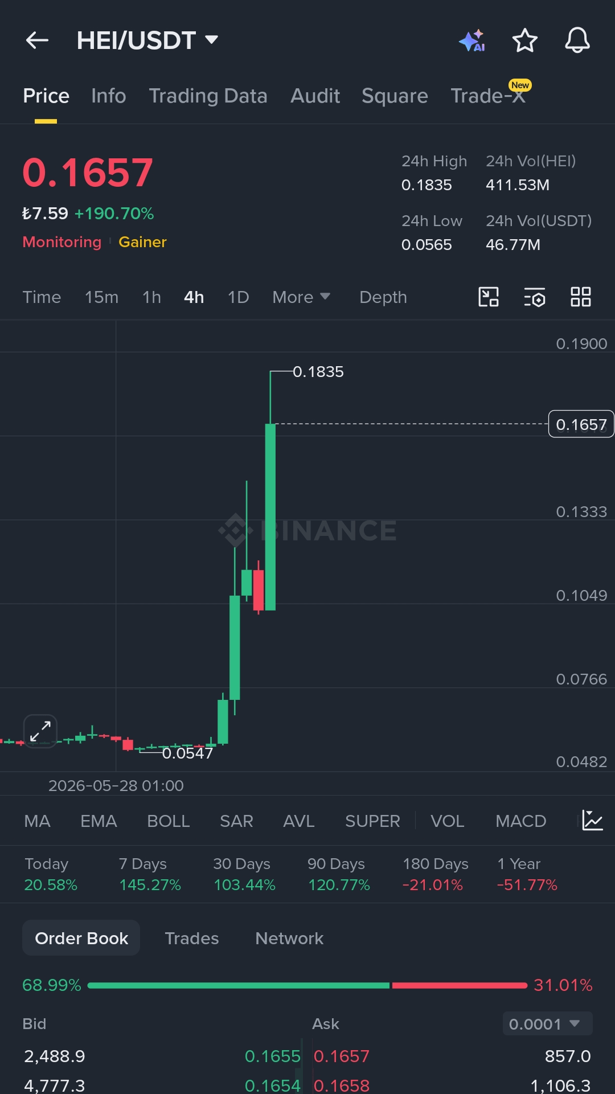Switch to the Network tab
Image resolution: width=615 pixels, height=1094 pixels.
click(x=289, y=938)
